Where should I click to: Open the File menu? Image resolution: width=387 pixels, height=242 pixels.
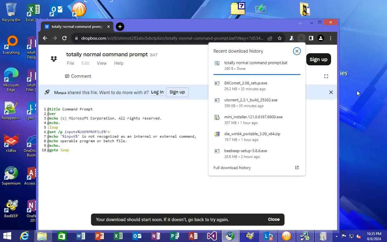click(70, 63)
